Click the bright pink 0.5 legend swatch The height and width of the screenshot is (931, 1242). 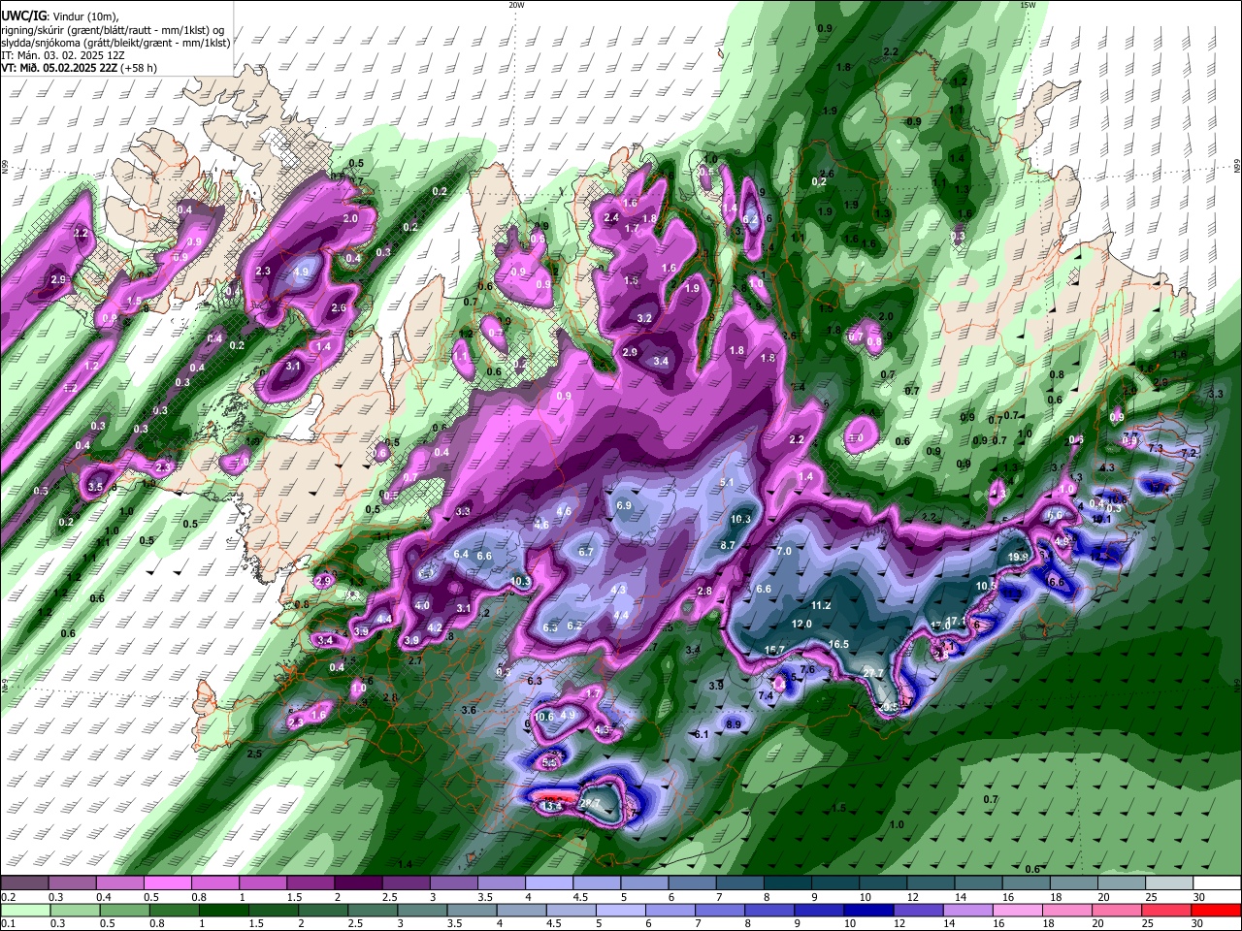167,883
